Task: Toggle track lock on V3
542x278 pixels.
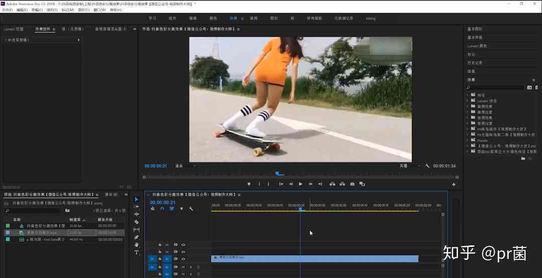Action: [x=160, y=245]
